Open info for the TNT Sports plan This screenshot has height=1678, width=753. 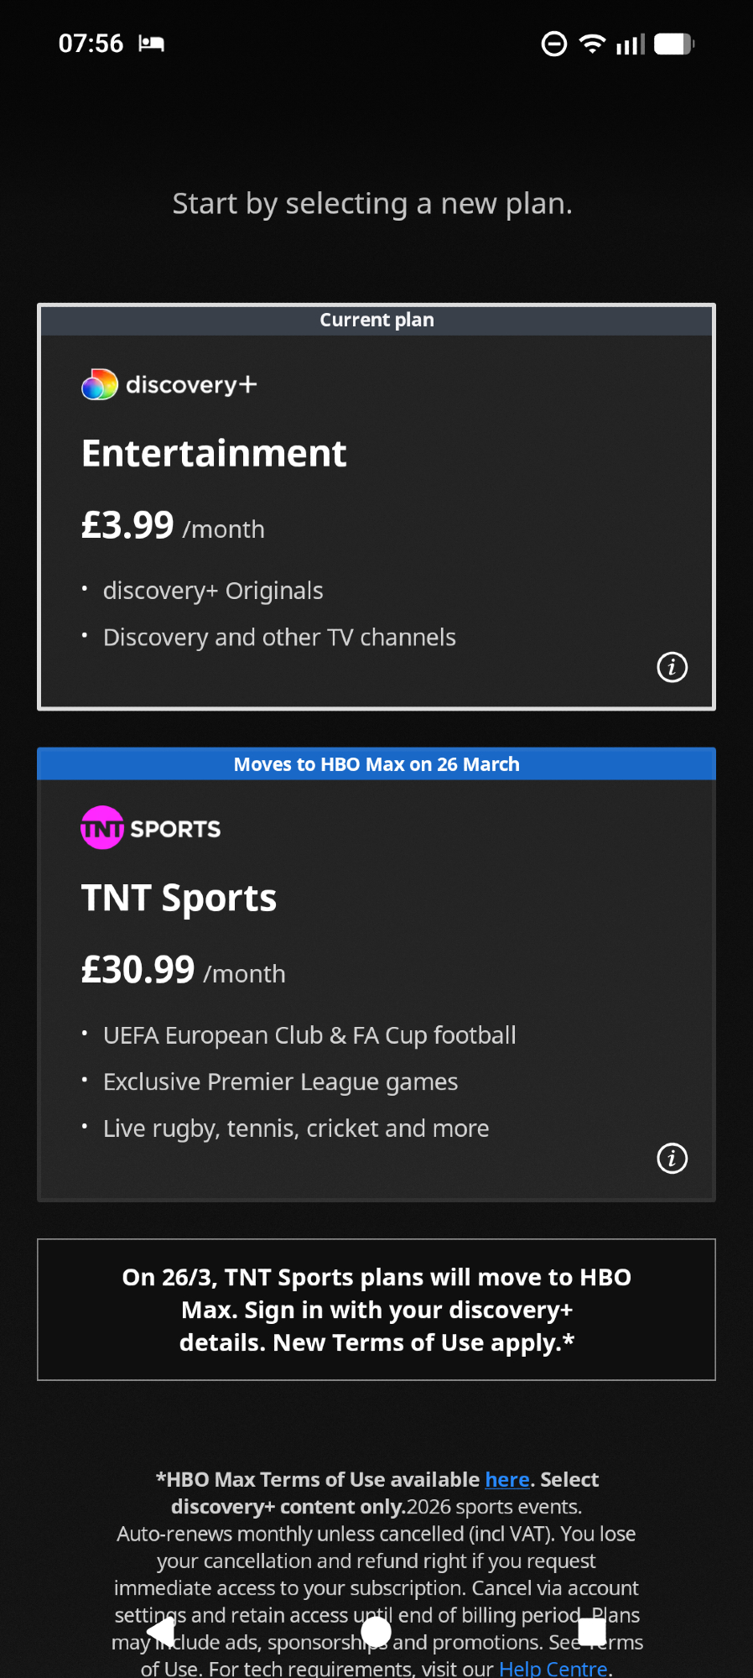pos(672,1159)
